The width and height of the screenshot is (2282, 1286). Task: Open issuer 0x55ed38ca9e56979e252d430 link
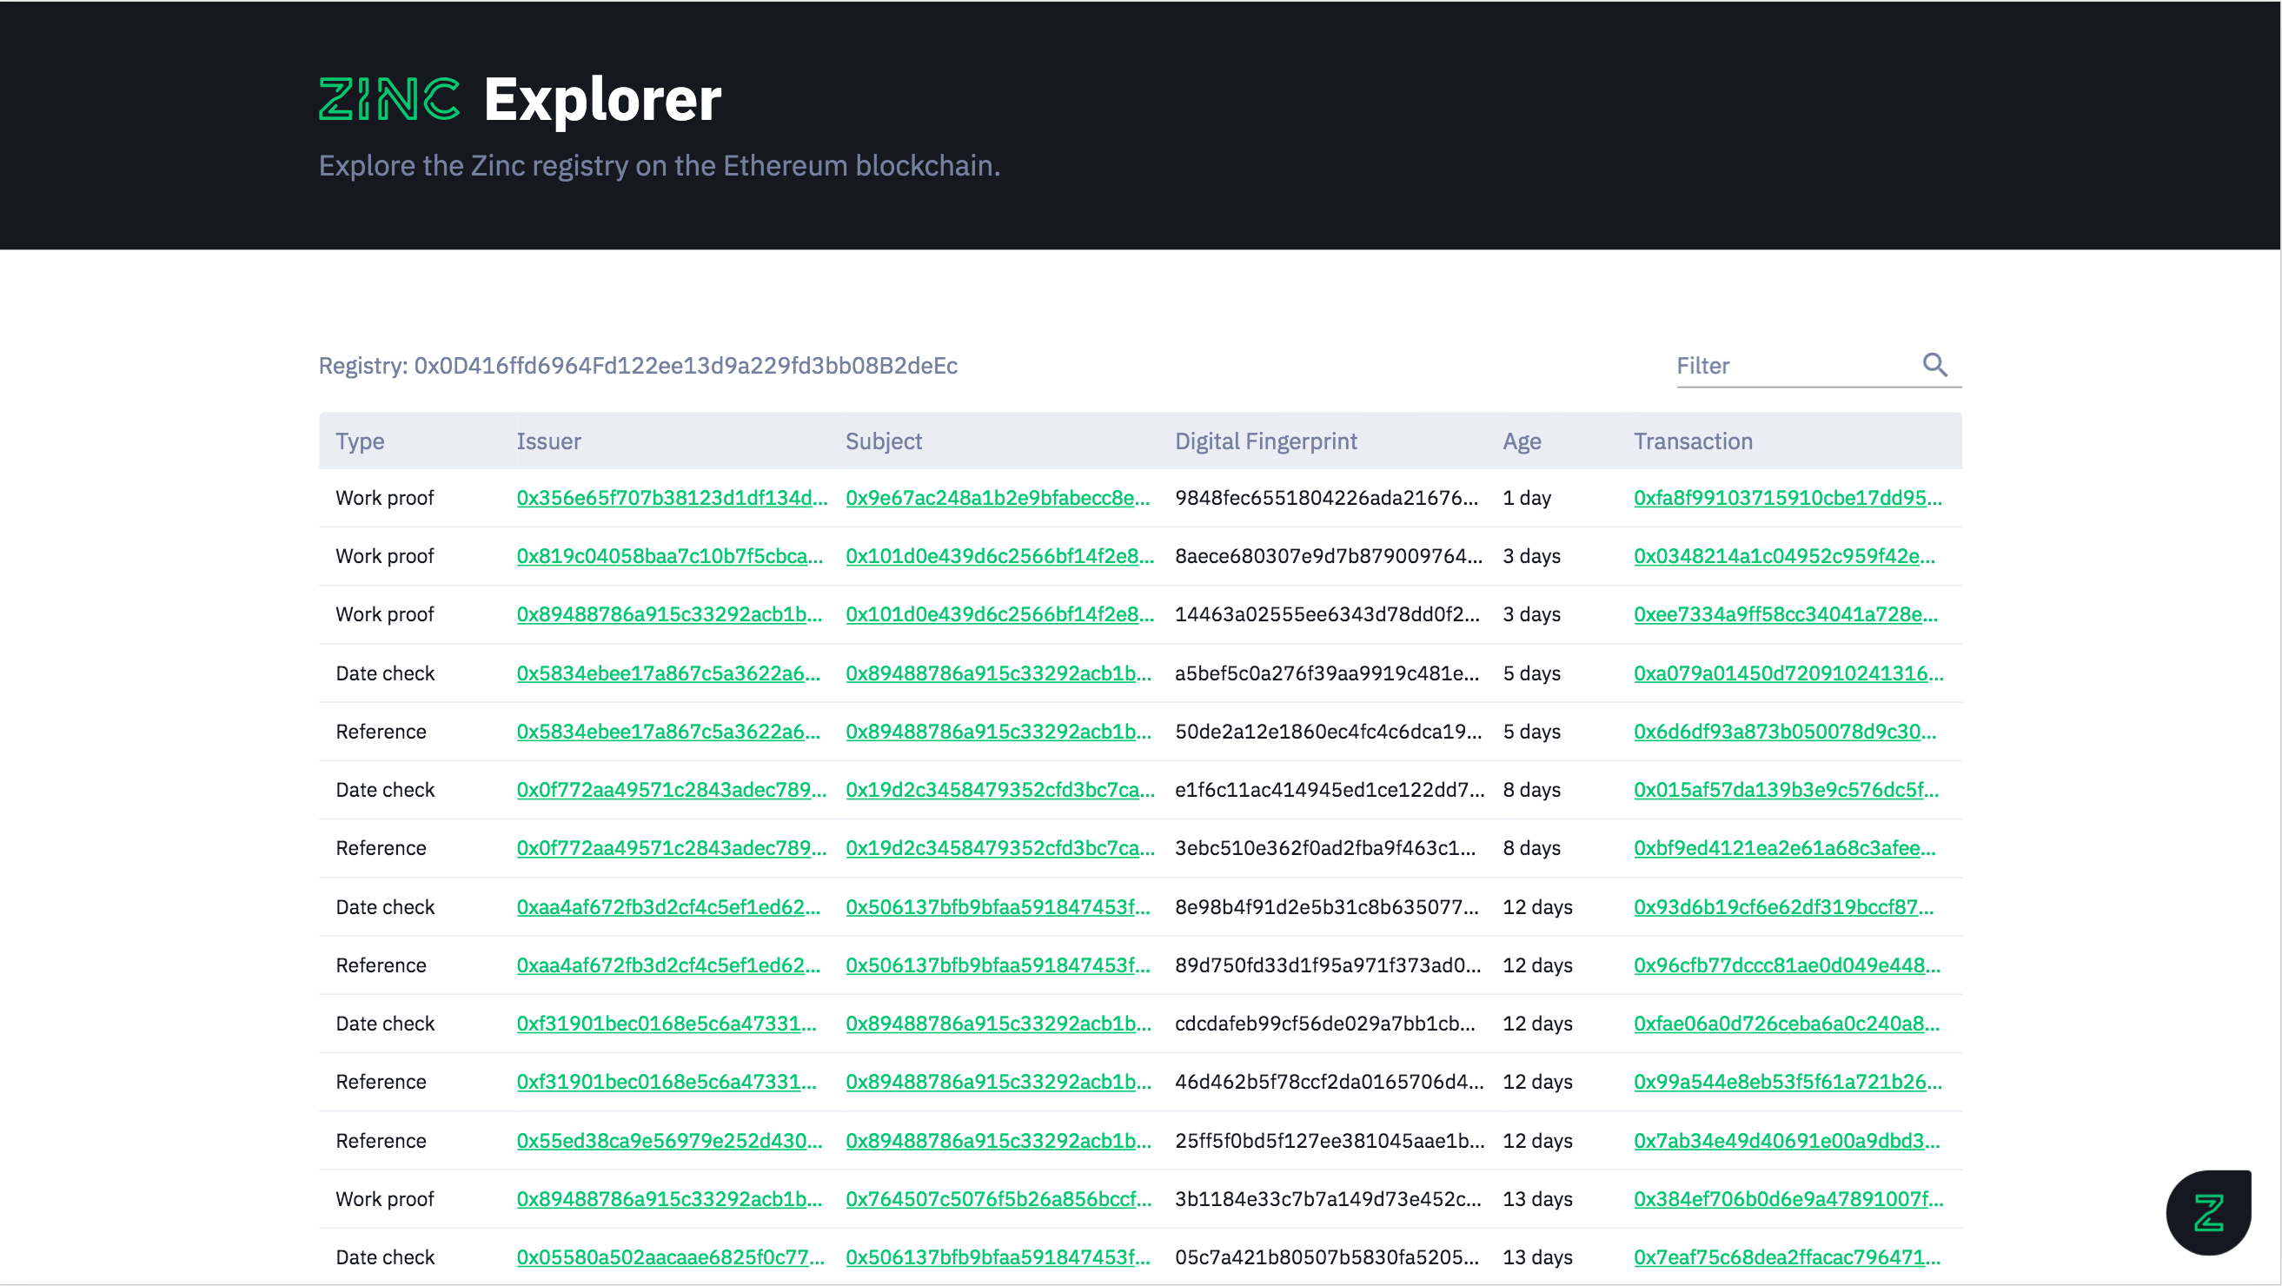click(669, 1141)
